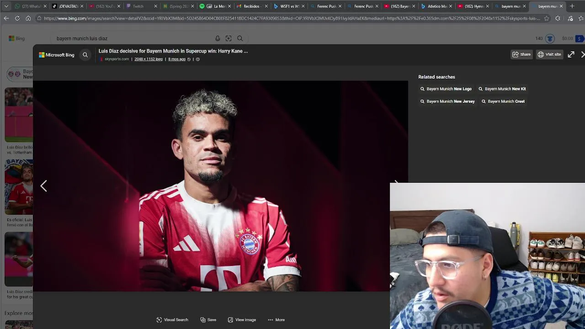Click the 140 rewards points count
Image resolution: width=585 pixels, height=329 pixels.
click(539, 38)
